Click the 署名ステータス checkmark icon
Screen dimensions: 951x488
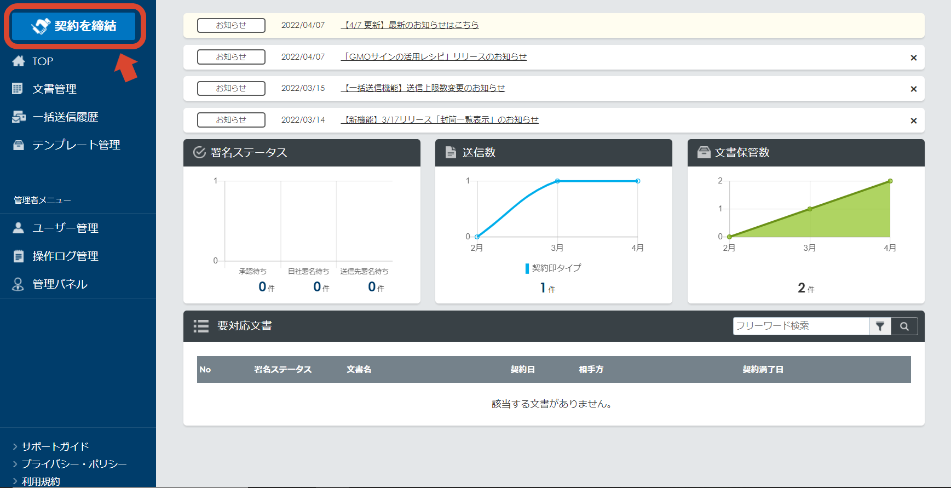pyautogui.click(x=199, y=152)
